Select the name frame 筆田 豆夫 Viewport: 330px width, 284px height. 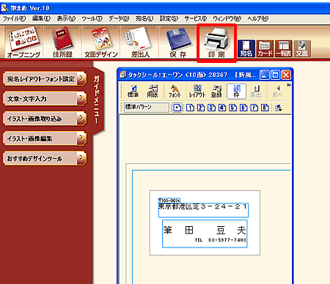205,233
